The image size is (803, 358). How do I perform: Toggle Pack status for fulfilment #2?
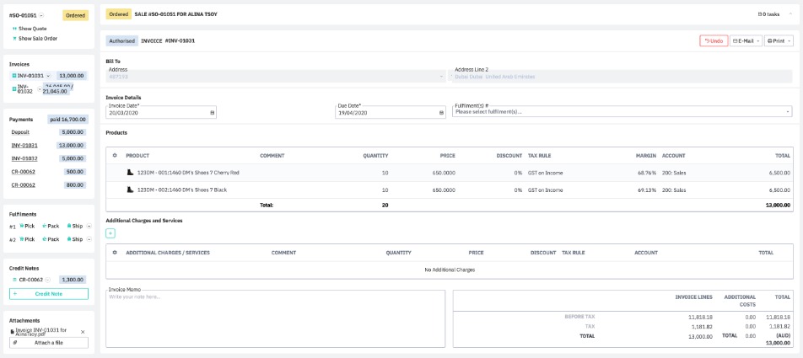52,239
